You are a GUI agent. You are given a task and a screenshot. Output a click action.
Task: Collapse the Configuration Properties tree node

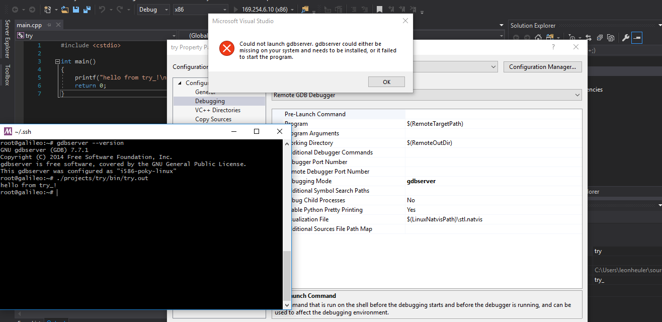click(180, 83)
